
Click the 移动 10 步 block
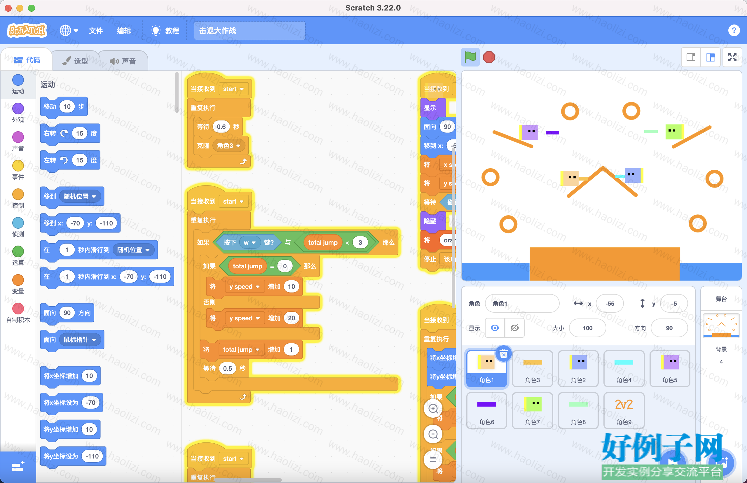click(64, 107)
